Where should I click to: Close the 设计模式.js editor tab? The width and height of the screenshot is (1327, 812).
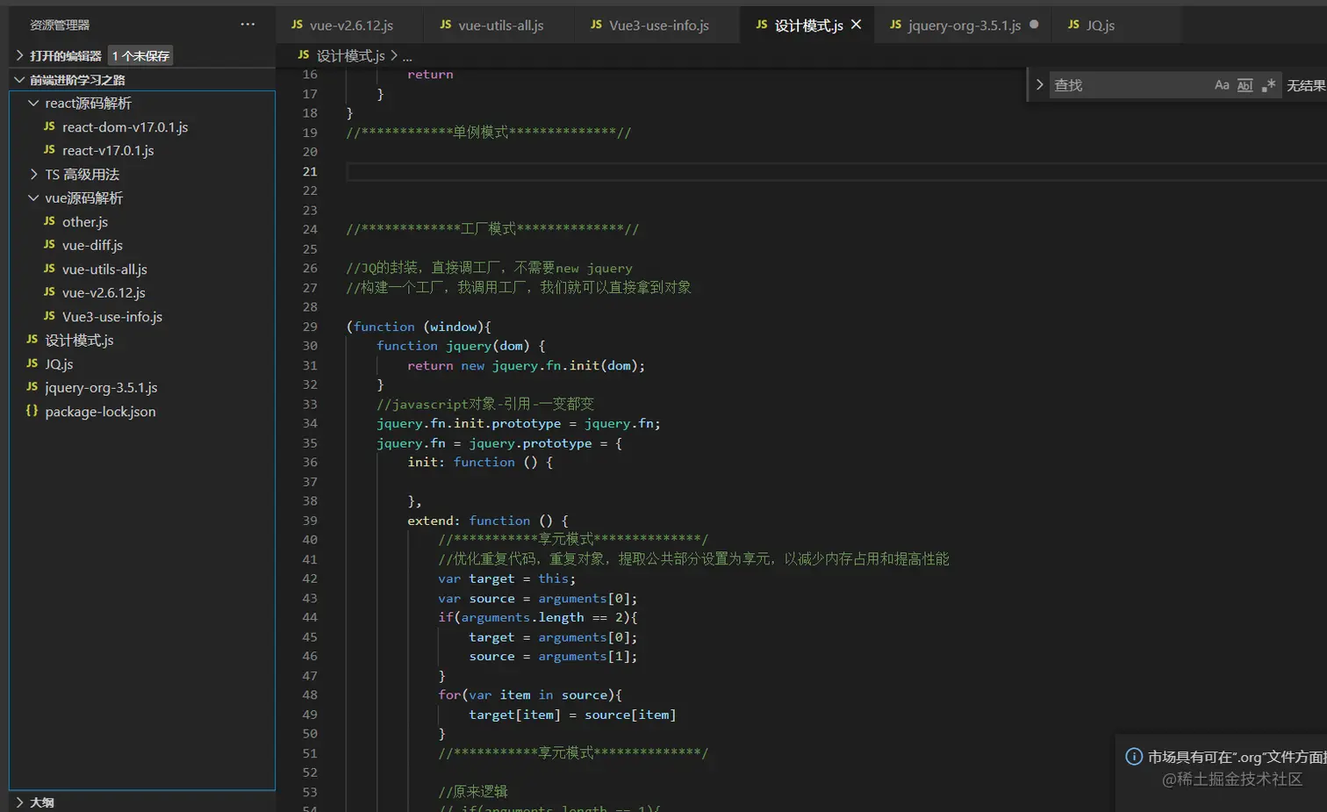[857, 25]
